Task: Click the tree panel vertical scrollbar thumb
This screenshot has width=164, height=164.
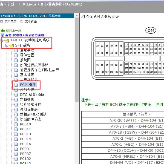Action: [x=77, y=60]
